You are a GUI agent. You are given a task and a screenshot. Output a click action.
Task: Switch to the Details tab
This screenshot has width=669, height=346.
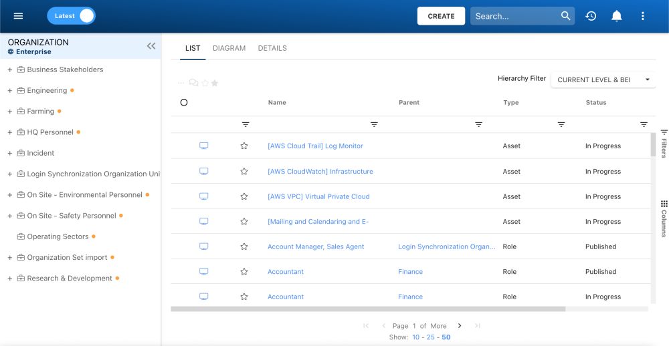(272, 48)
